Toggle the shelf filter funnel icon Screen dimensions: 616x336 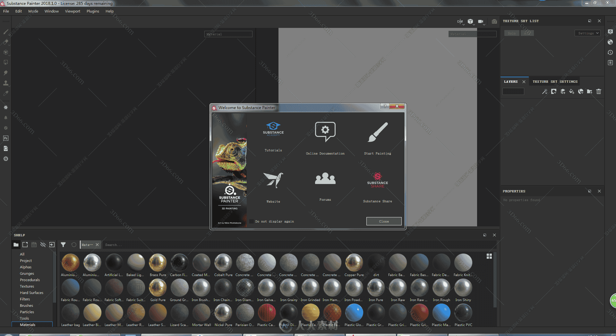click(63, 245)
